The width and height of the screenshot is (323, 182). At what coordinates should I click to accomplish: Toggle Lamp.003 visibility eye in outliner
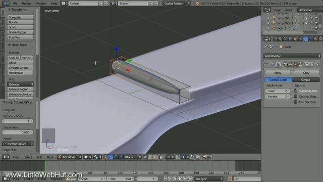306,23
